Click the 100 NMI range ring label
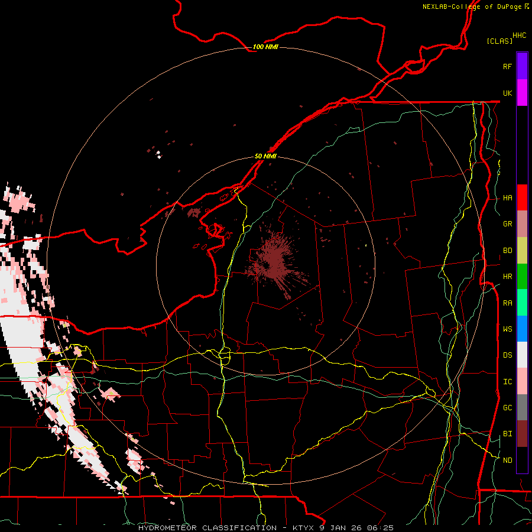532x532 pixels. (265, 47)
